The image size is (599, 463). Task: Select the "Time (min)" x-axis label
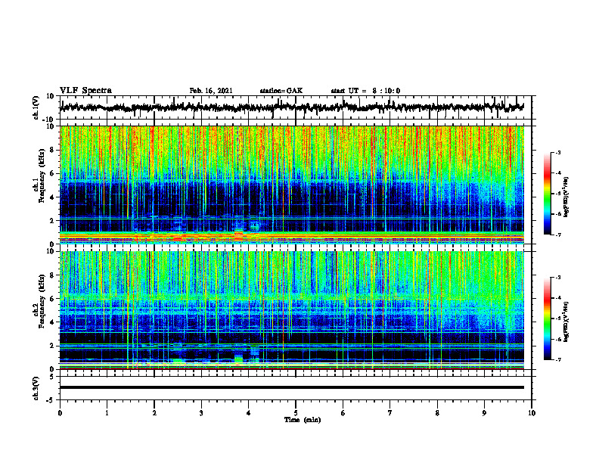303,420
